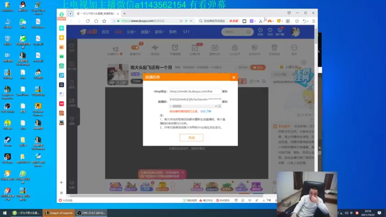Open the 游戏 dropdown menu

(159, 32)
